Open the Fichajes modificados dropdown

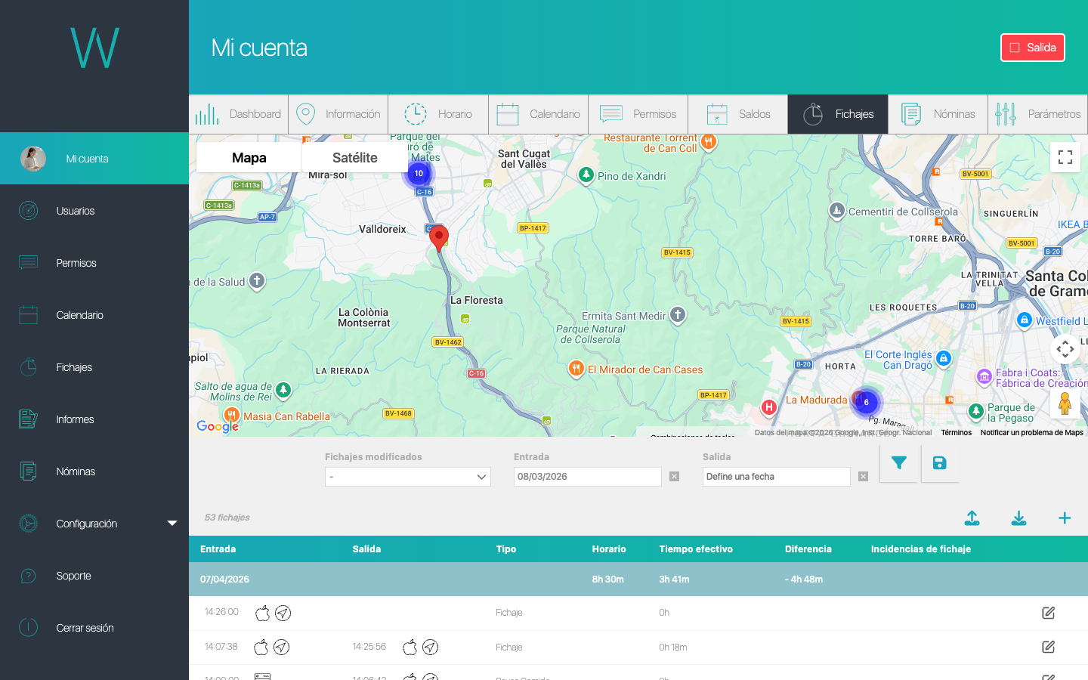click(408, 477)
